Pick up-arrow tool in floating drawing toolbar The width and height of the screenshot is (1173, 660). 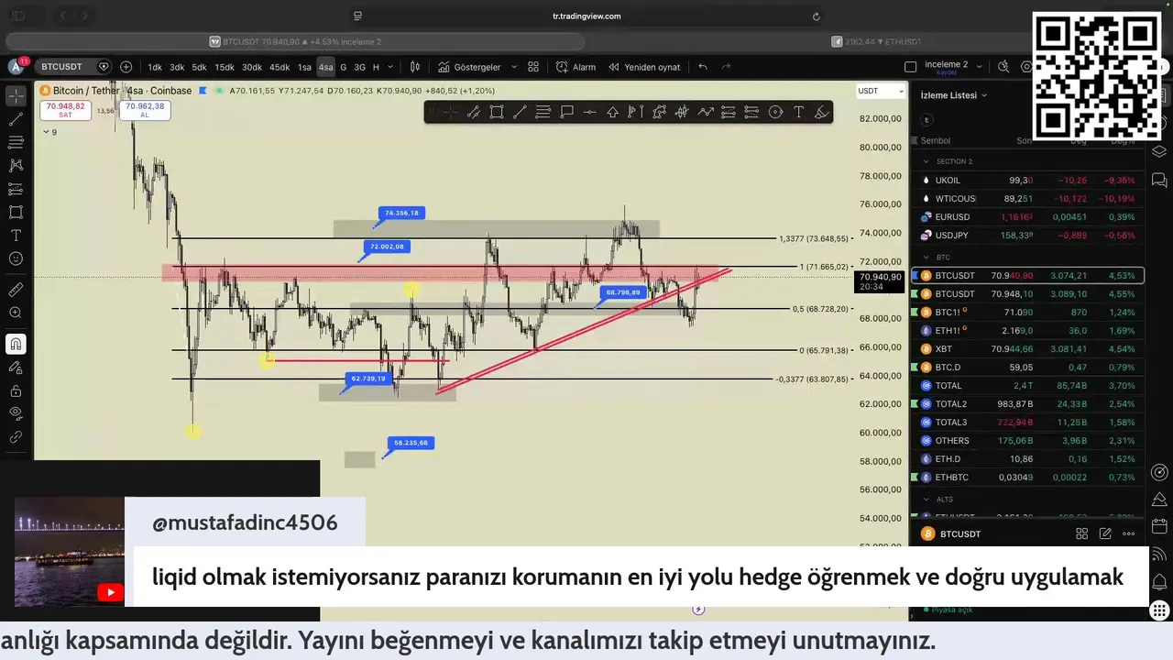[612, 112]
